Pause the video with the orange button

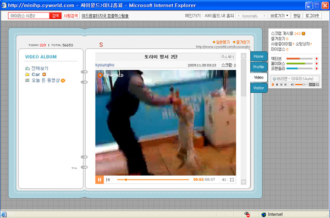click(100, 180)
